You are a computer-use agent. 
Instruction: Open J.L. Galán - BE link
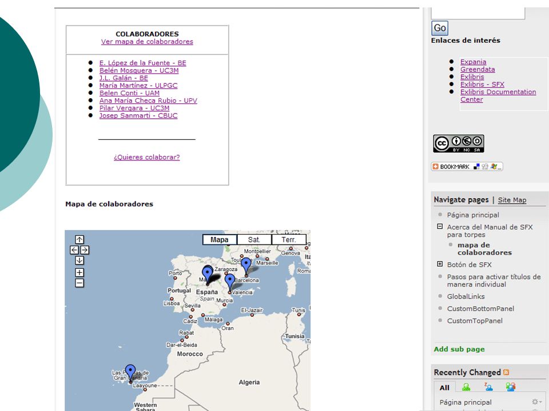coord(124,78)
